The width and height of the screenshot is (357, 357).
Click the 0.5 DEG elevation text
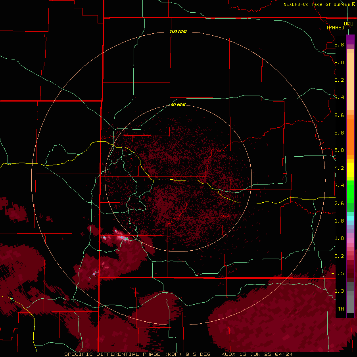tap(199, 354)
